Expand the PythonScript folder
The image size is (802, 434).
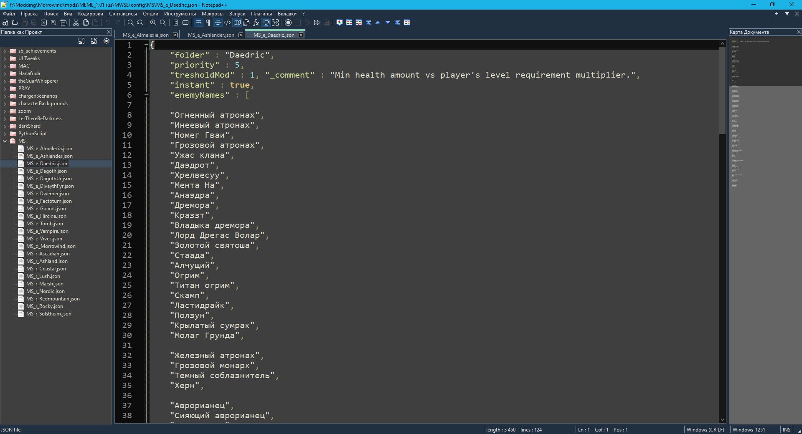click(x=5, y=134)
